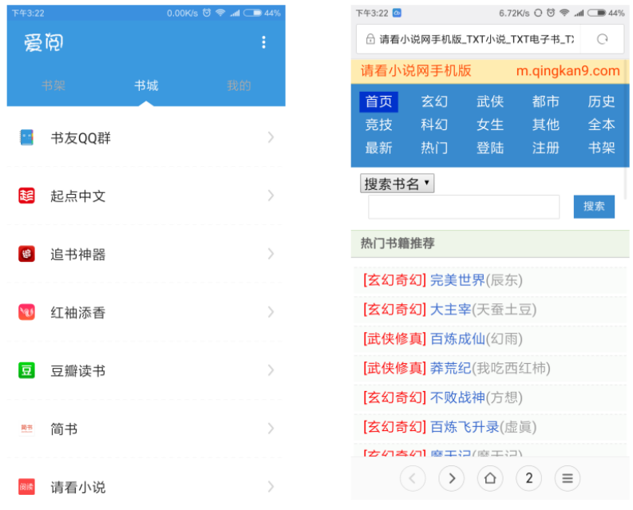Switch to the 书城 tab in 爱阅
The width and height of the screenshot is (633, 510).
[146, 85]
